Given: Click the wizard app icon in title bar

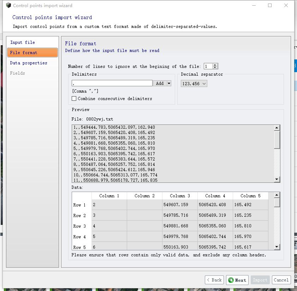Looking at the screenshot, I should [x=8, y=5].
